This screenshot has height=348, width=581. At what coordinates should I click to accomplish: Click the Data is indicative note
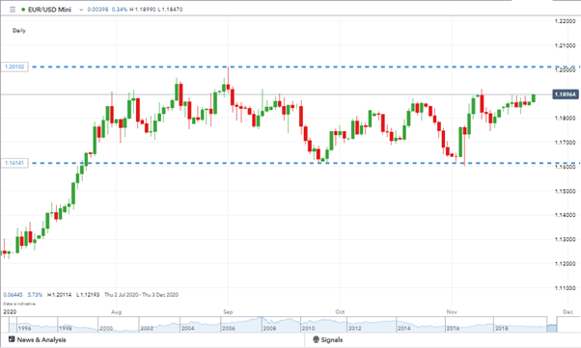(x=19, y=304)
